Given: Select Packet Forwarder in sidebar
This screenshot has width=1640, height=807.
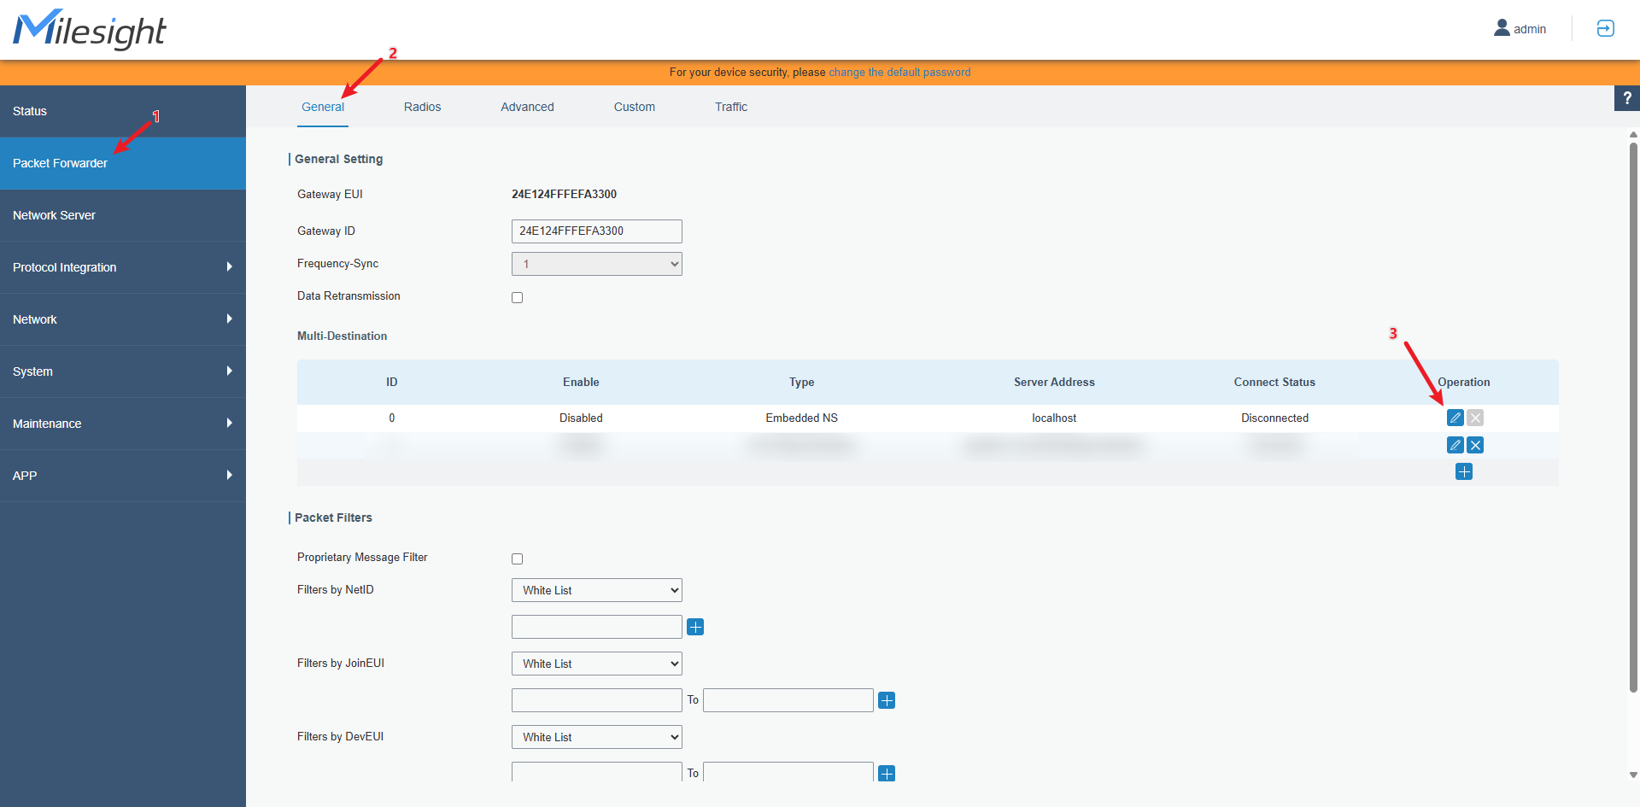Looking at the screenshot, I should coord(123,163).
